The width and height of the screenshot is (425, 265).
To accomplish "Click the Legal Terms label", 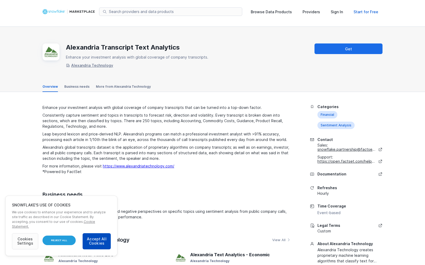I will tap(329, 226).
